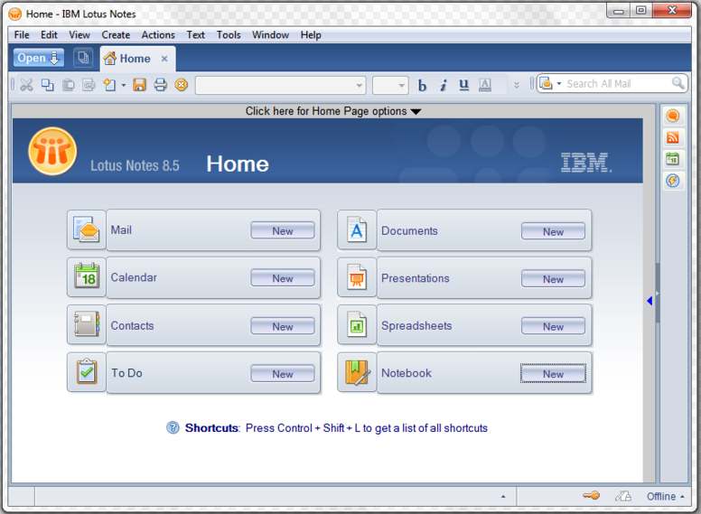This screenshot has height=514, width=701.
Task: Click the Documents A icon
Action: pyautogui.click(x=357, y=229)
